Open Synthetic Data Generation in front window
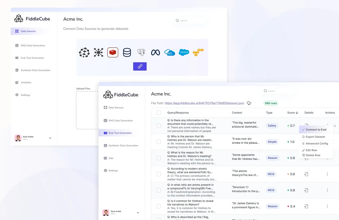 pyautogui.click(x=121, y=146)
